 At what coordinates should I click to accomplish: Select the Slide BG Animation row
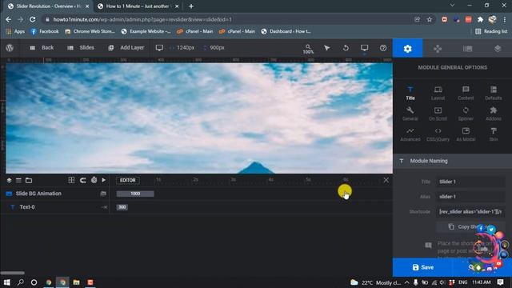pyautogui.click(x=55, y=194)
